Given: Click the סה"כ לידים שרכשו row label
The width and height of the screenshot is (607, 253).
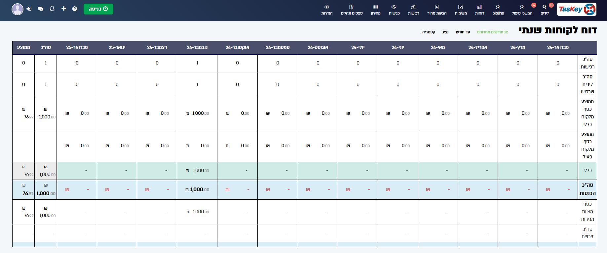Looking at the screenshot, I should tap(588, 84).
